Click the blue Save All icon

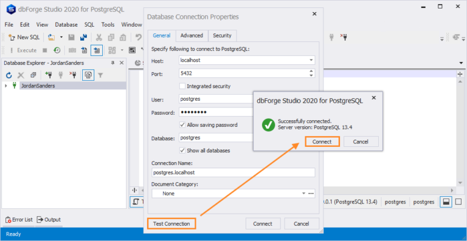84,37
